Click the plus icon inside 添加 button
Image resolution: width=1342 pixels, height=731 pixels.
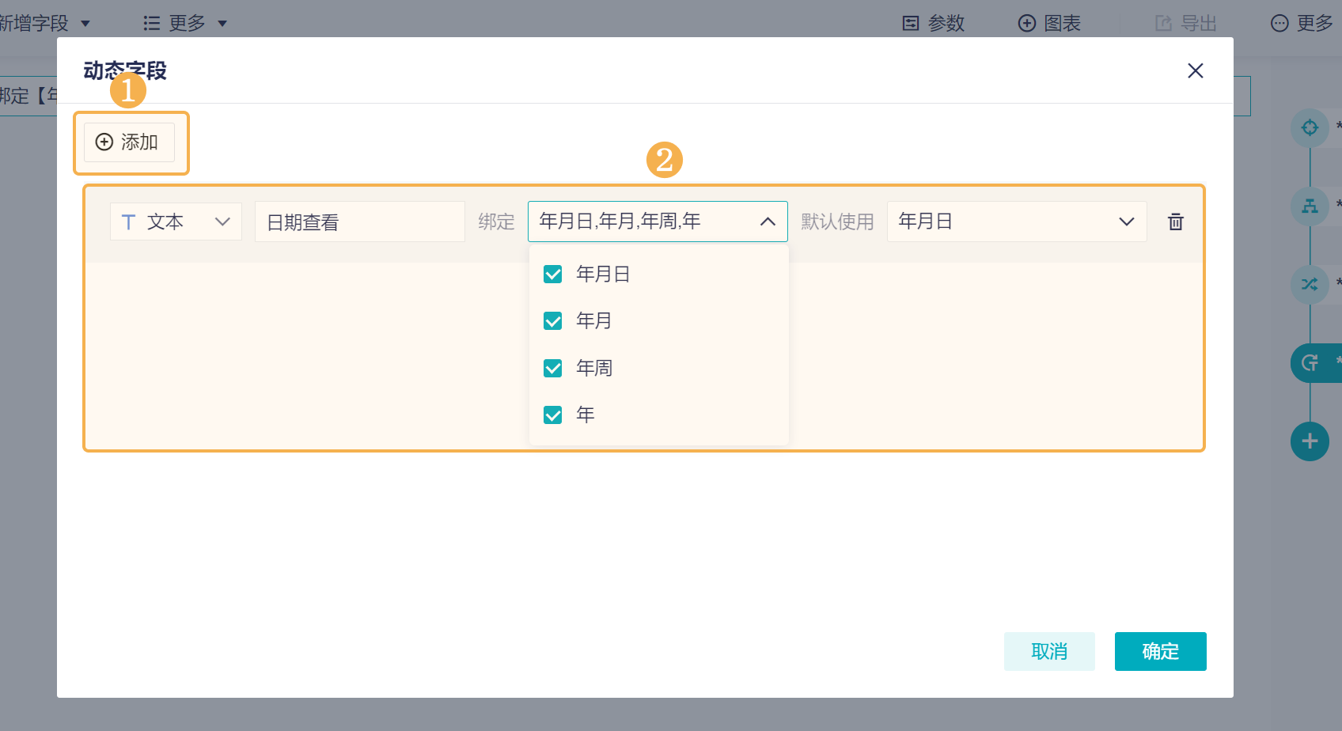tap(104, 142)
